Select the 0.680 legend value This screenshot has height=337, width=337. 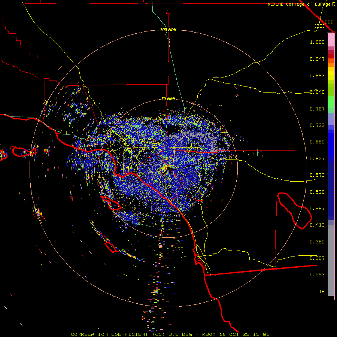(x=317, y=142)
